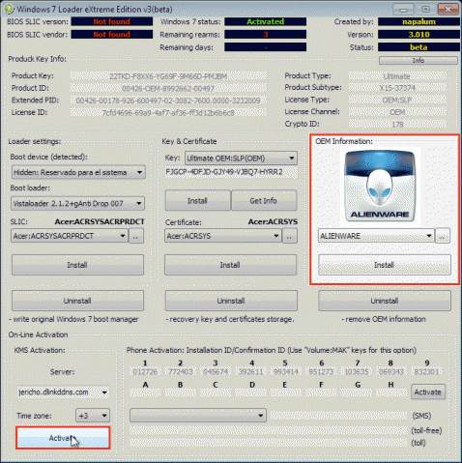Click the Crypto ID 178 value
462x463 pixels.
[x=397, y=124]
